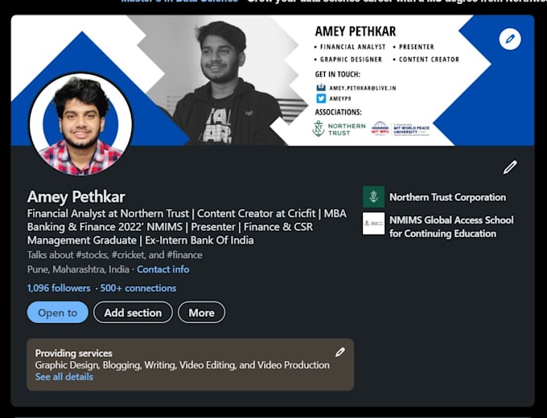
Task: Open the 'Open to' dropdown button
Action: 58,313
